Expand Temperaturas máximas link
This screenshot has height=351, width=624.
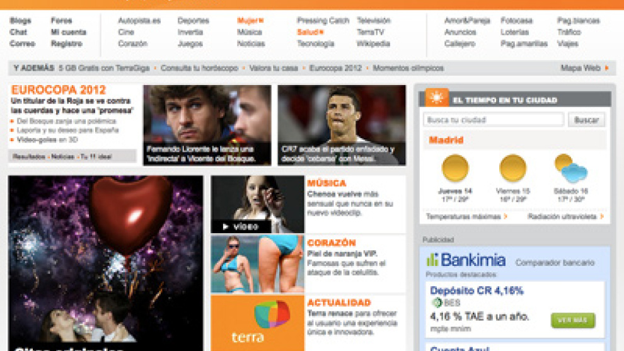(466, 217)
